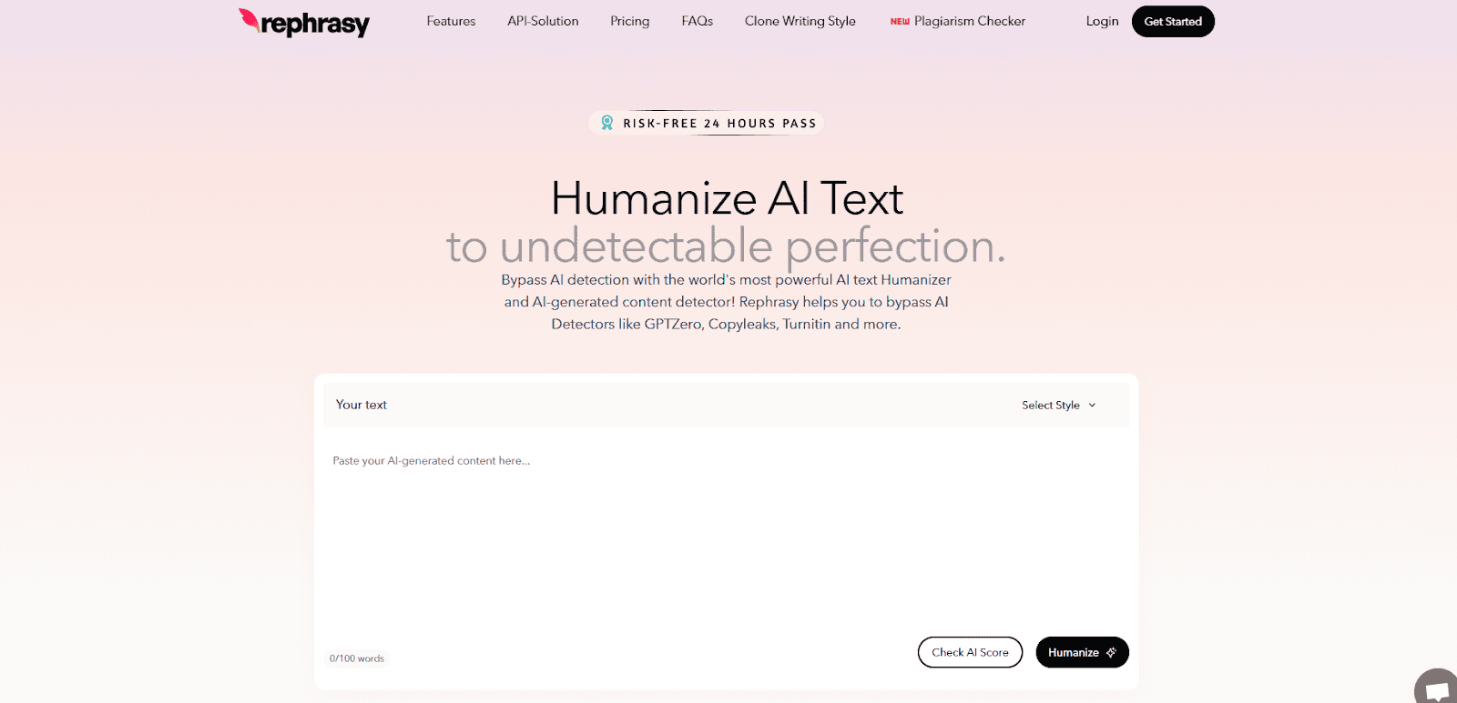
Task: Go to the Pricing page
Action: coord(630,21)
